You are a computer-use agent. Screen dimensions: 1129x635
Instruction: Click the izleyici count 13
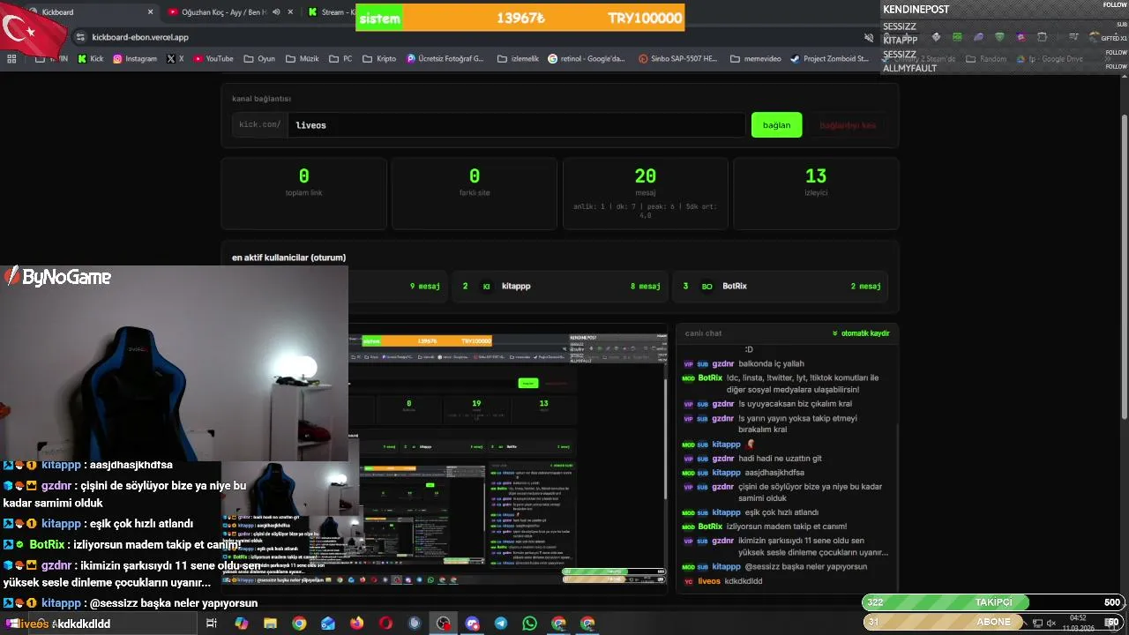816,176
